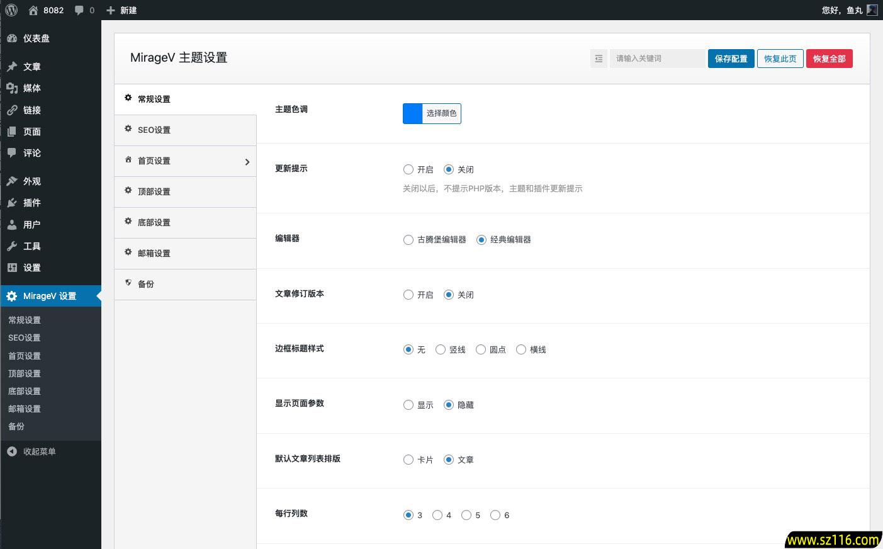
Task: Click the 页面 pages icon in sidebar
Action: (12, 132)
